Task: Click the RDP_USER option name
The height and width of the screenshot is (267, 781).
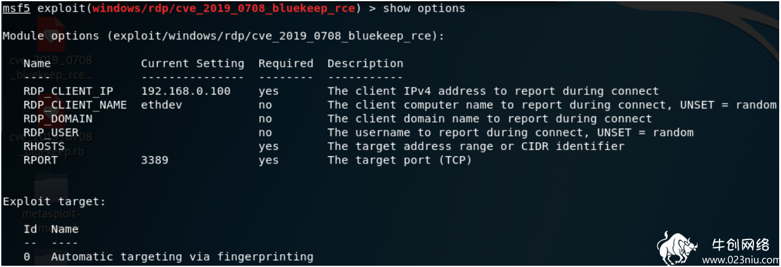Action: click(x=51, y=132)
